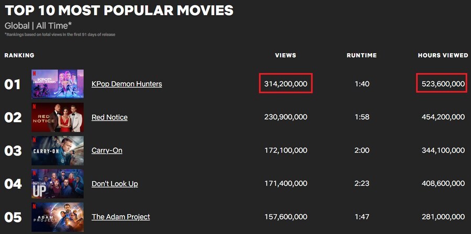The height and width of the screenshot is (234, 471).
Task: Click Don't Look Up runtime 2:23
Action: pyautogui.click(x=362, y=184)
